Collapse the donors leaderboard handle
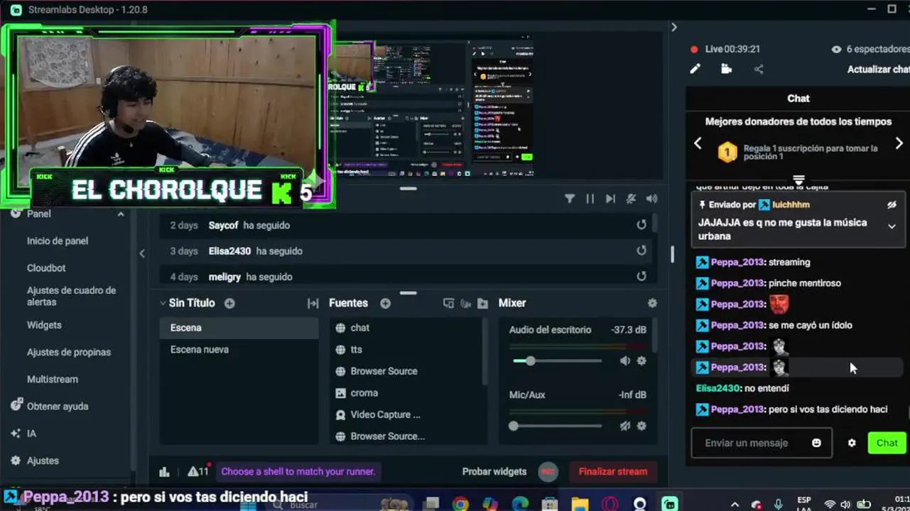The height and width of the screenshot is (511, 910). pyautogui.click(x=798, y=180)
